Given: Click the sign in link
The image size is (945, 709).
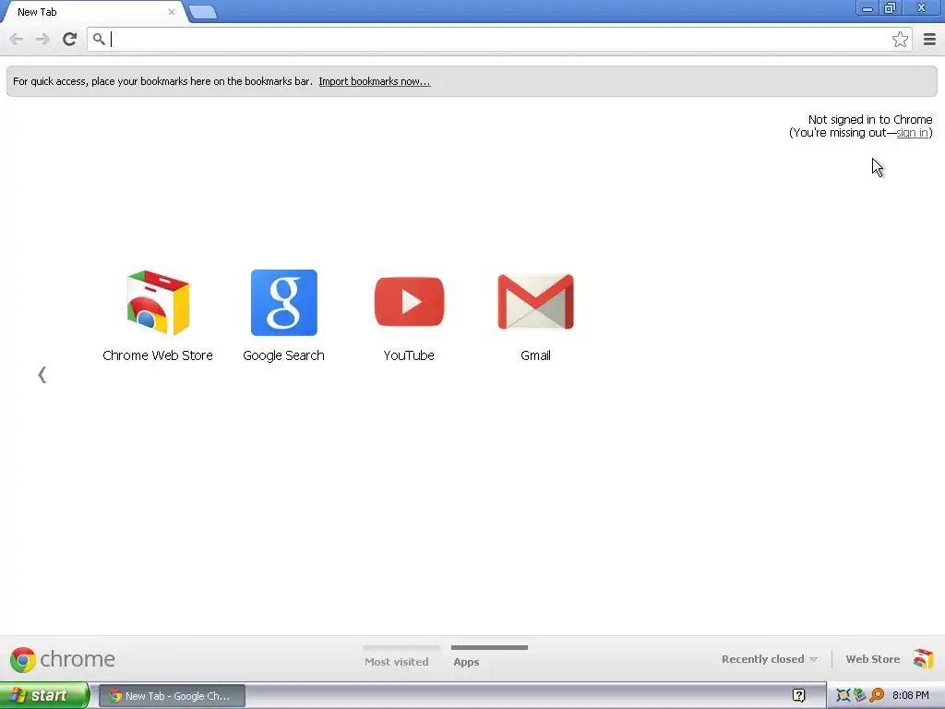Looking at the screenshot, I should (x=912, y=133).
